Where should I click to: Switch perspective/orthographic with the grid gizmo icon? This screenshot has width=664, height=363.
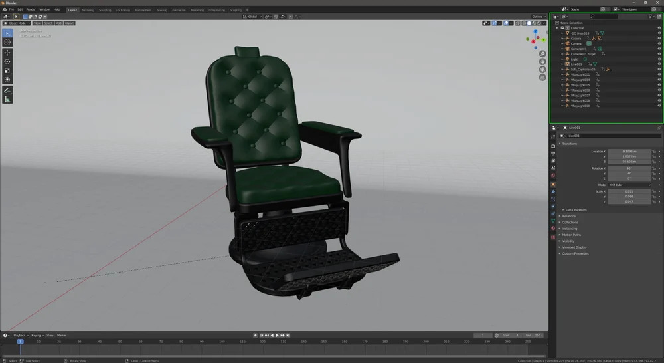click(x=542, y=77)
